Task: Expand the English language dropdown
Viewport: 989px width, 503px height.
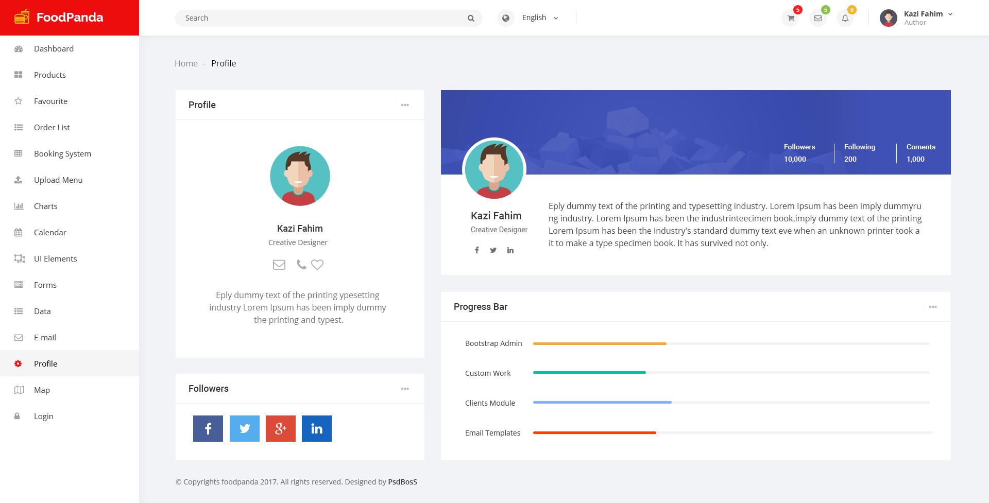Action: click(539, 18)
